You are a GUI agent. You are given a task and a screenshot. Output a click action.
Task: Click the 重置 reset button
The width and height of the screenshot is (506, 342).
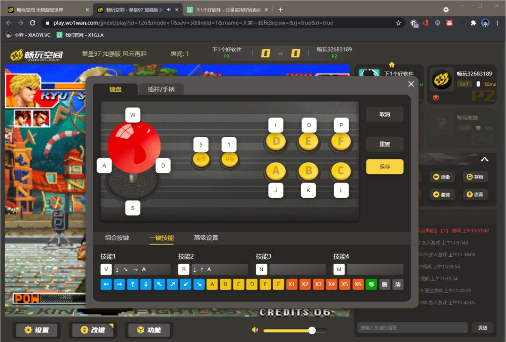click(385, 144)
